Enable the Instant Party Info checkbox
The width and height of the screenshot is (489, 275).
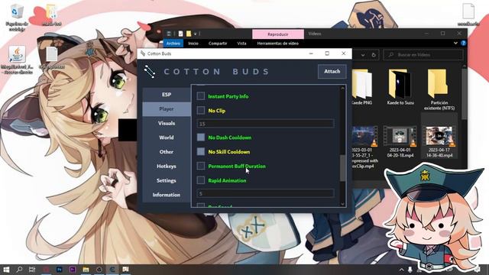[201, 96]
